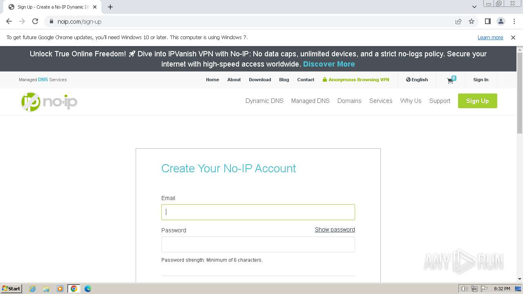Viewport: 523px width, 294px height.
Task: Open the Support menu
Action: pos(440,101)
